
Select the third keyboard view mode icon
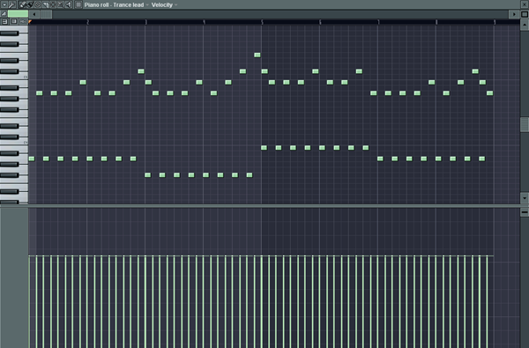point(23,21)
